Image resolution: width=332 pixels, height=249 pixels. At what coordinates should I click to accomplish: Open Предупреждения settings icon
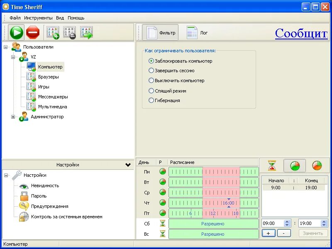click(24, 206)
